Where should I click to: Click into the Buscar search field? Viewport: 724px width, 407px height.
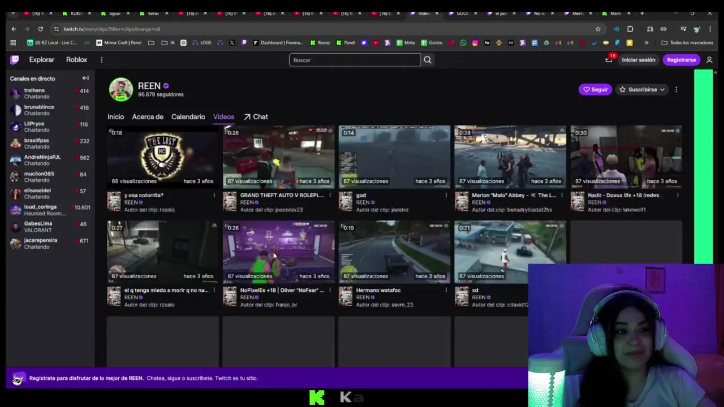click(x=355, y=60)
